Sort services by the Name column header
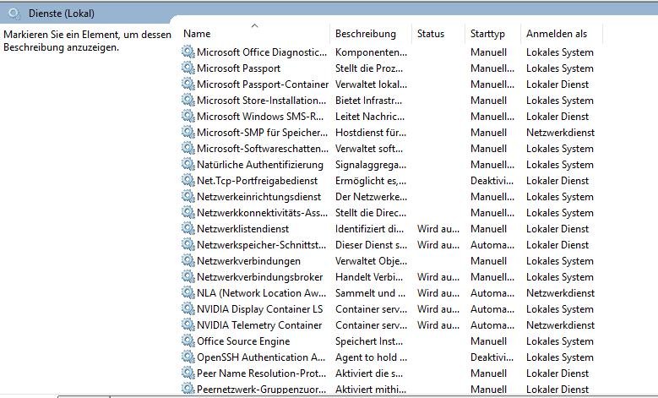The width and height of the screenshot is (658, 398). [x=197, y=34]
